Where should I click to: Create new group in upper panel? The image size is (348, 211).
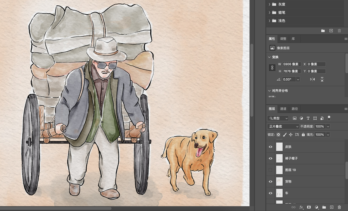[x=323, y=31]
